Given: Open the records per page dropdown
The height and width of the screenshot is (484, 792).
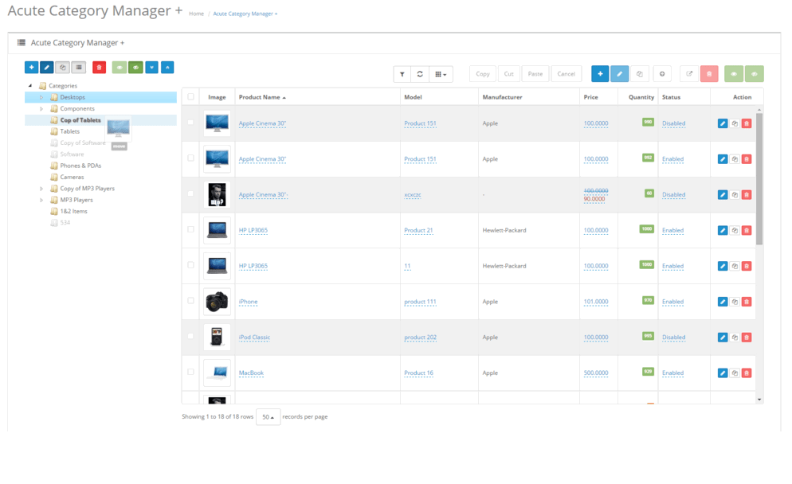Looking at the screenshot, I should click(268, 417).
